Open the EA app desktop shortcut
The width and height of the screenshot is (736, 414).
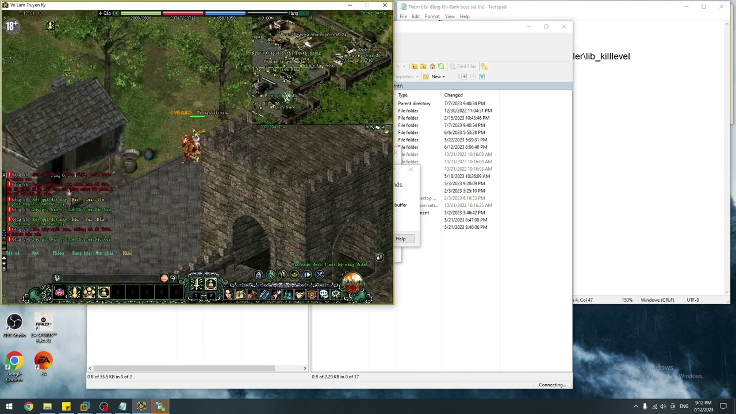point(43,365)
